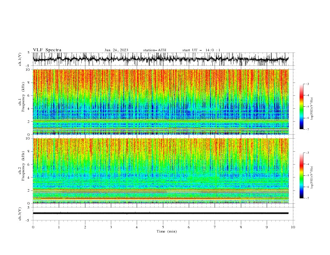Click the "5" tick on the ch.1(V) axis
The height and width of the screenshot is (255, 330).
tap(29, 53)
